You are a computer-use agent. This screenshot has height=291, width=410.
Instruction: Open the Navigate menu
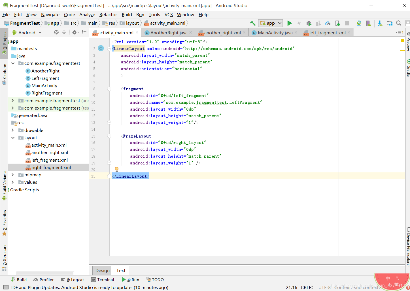50,14
